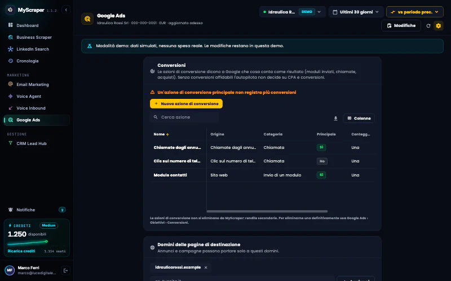Click the Business Scraper search icon
This screenshot has width=451, height=281.
coord(11,37)
